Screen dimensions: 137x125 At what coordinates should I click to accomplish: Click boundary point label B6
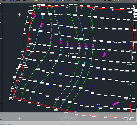[x=113, y=11]
